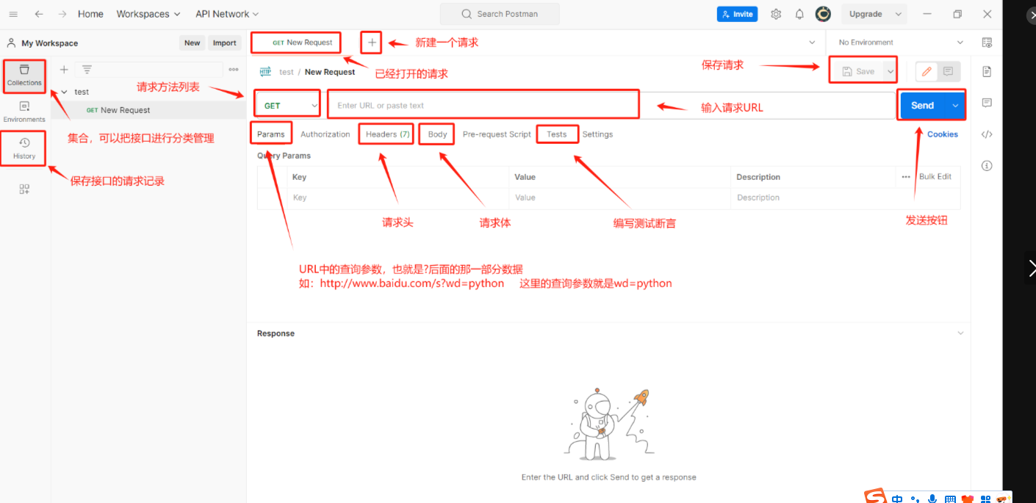Switch to the Body tab
The image size is (1036, 503).
[437, 134]
